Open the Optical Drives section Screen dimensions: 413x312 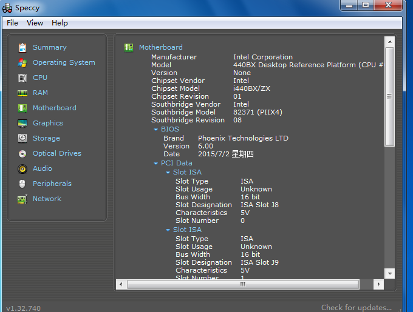click(57, 153)
